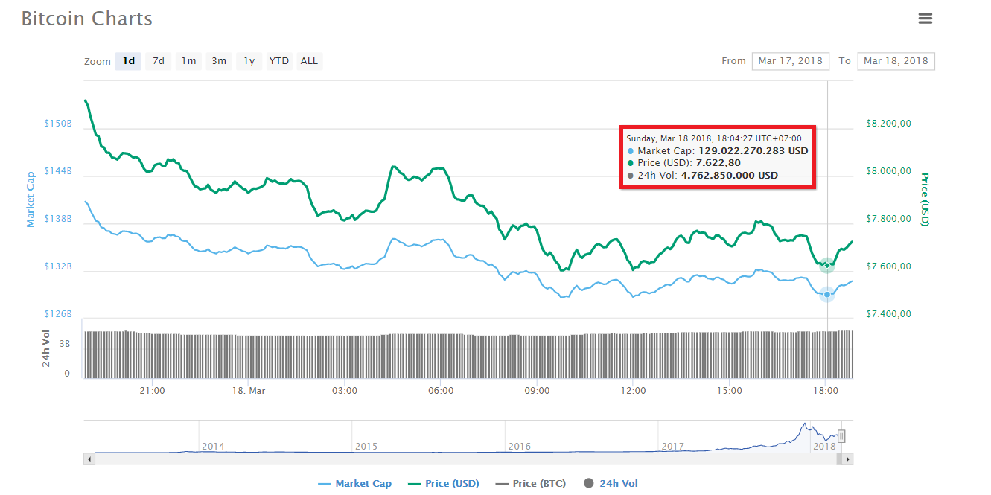
Task: Click the navigator range handle near 2018
Action: pyautogui.click(x=841, y=436)
